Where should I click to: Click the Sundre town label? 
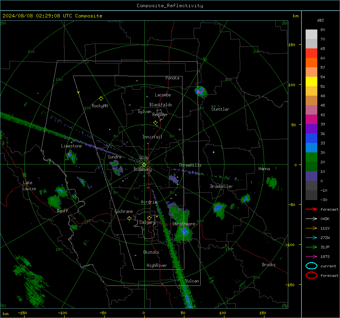[x=114, y=157]
